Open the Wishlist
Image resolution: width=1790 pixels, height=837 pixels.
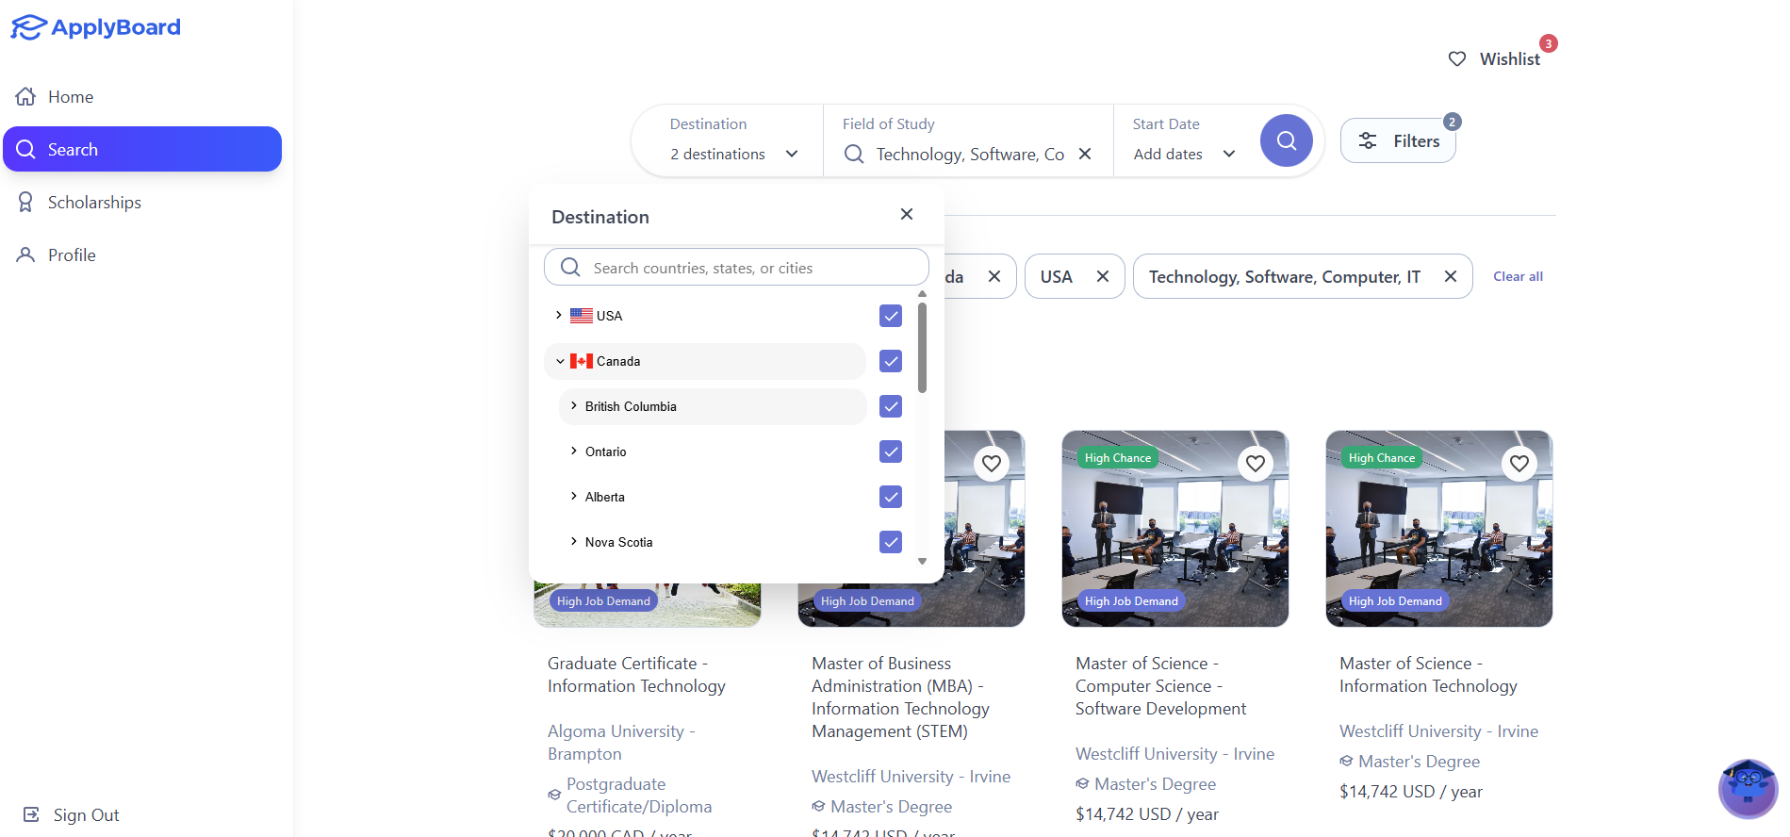[x=1495, y=58]
